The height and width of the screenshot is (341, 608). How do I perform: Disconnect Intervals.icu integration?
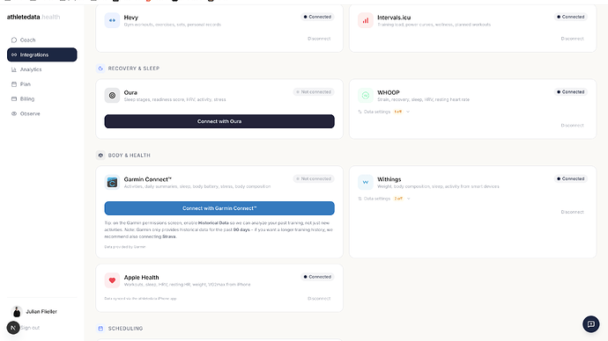573,39
